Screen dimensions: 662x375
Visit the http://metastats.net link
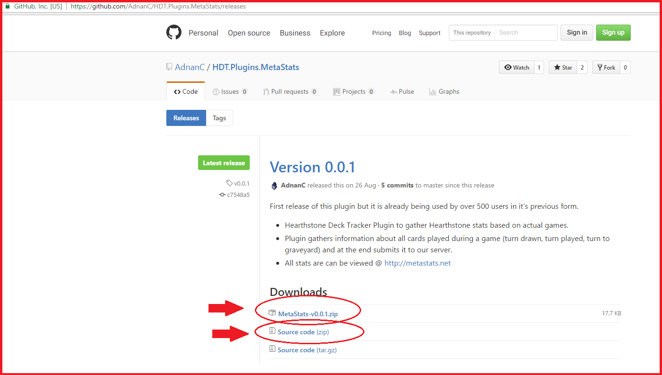point(417,263)
